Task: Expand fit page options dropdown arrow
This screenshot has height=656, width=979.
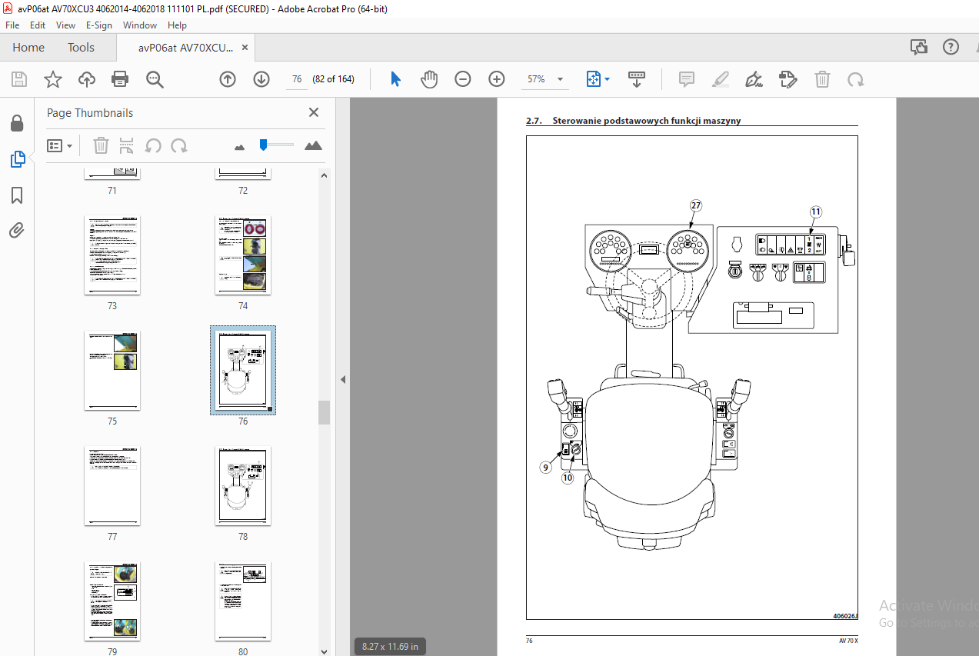Action: click(608, 79)
